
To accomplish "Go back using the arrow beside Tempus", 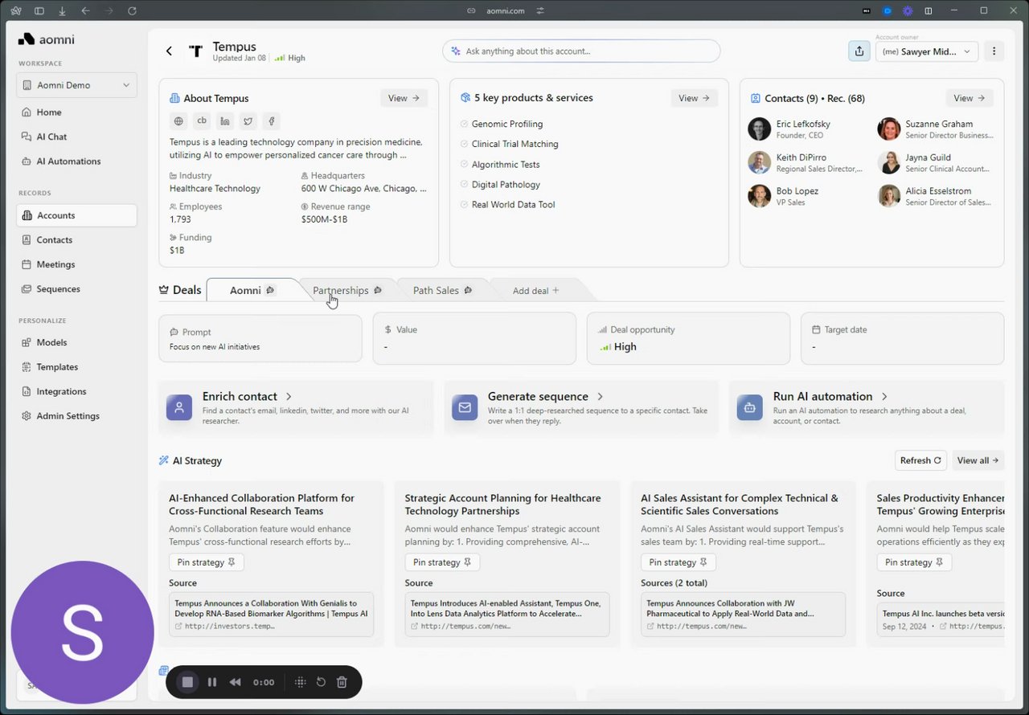I will click(x=169, y=51).
